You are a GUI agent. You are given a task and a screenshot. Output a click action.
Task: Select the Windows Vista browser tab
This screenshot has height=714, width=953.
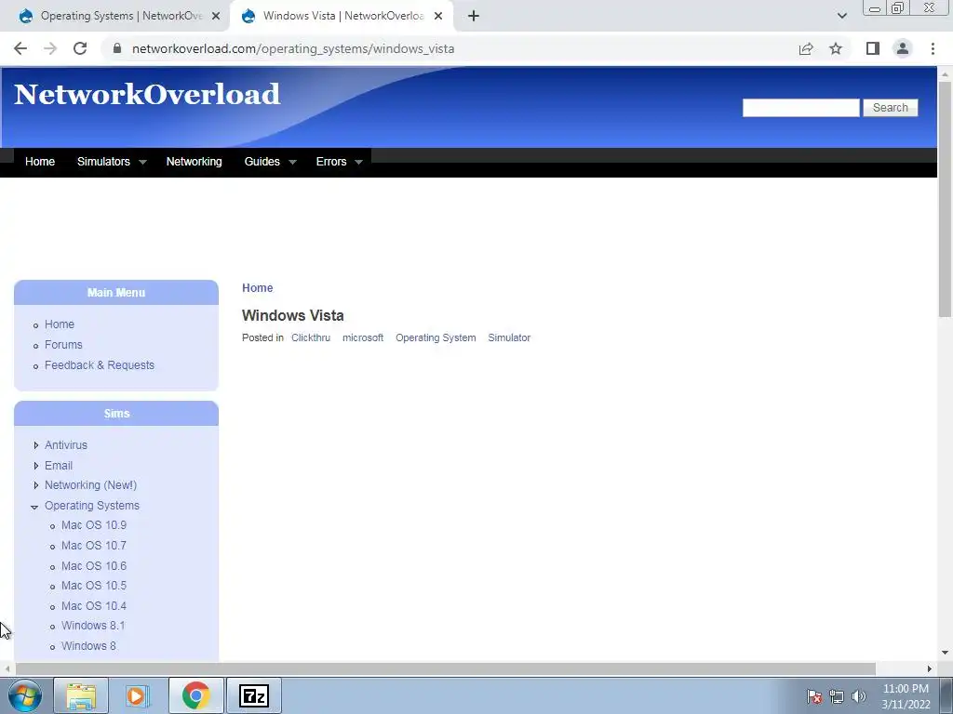tap(342, 16)
